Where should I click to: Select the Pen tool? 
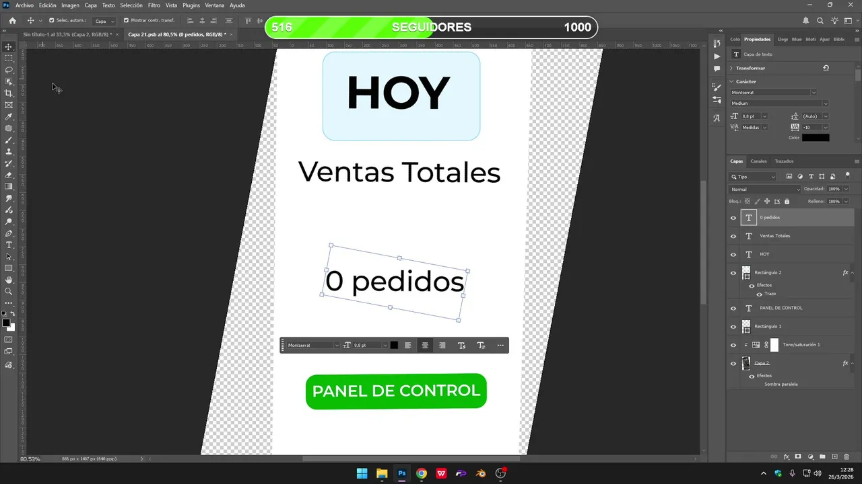[9, 233]
